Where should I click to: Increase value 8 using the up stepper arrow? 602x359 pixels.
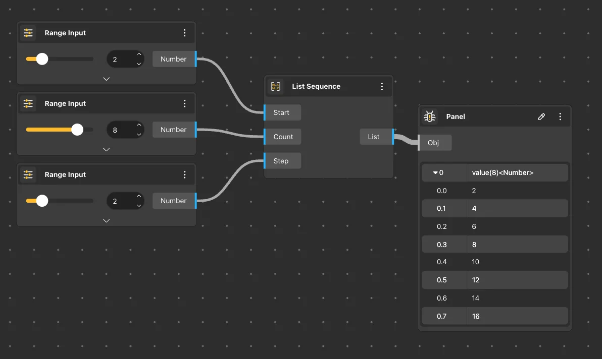pos(139,126)
